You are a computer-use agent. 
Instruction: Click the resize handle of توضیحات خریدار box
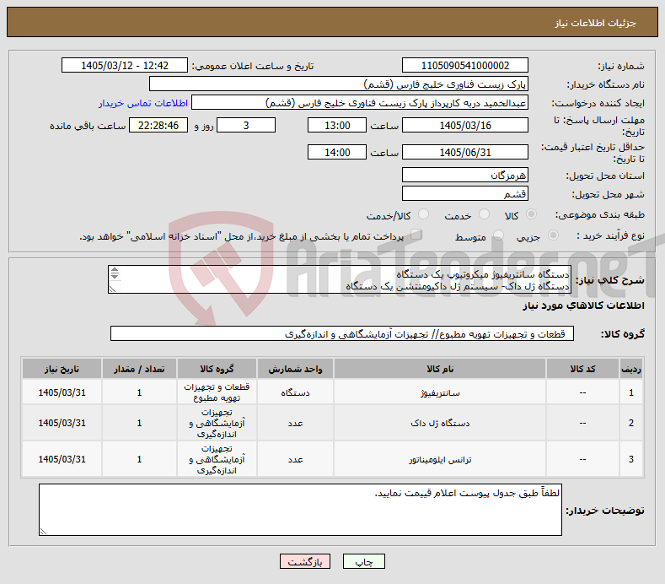click(x=43, y=531)
